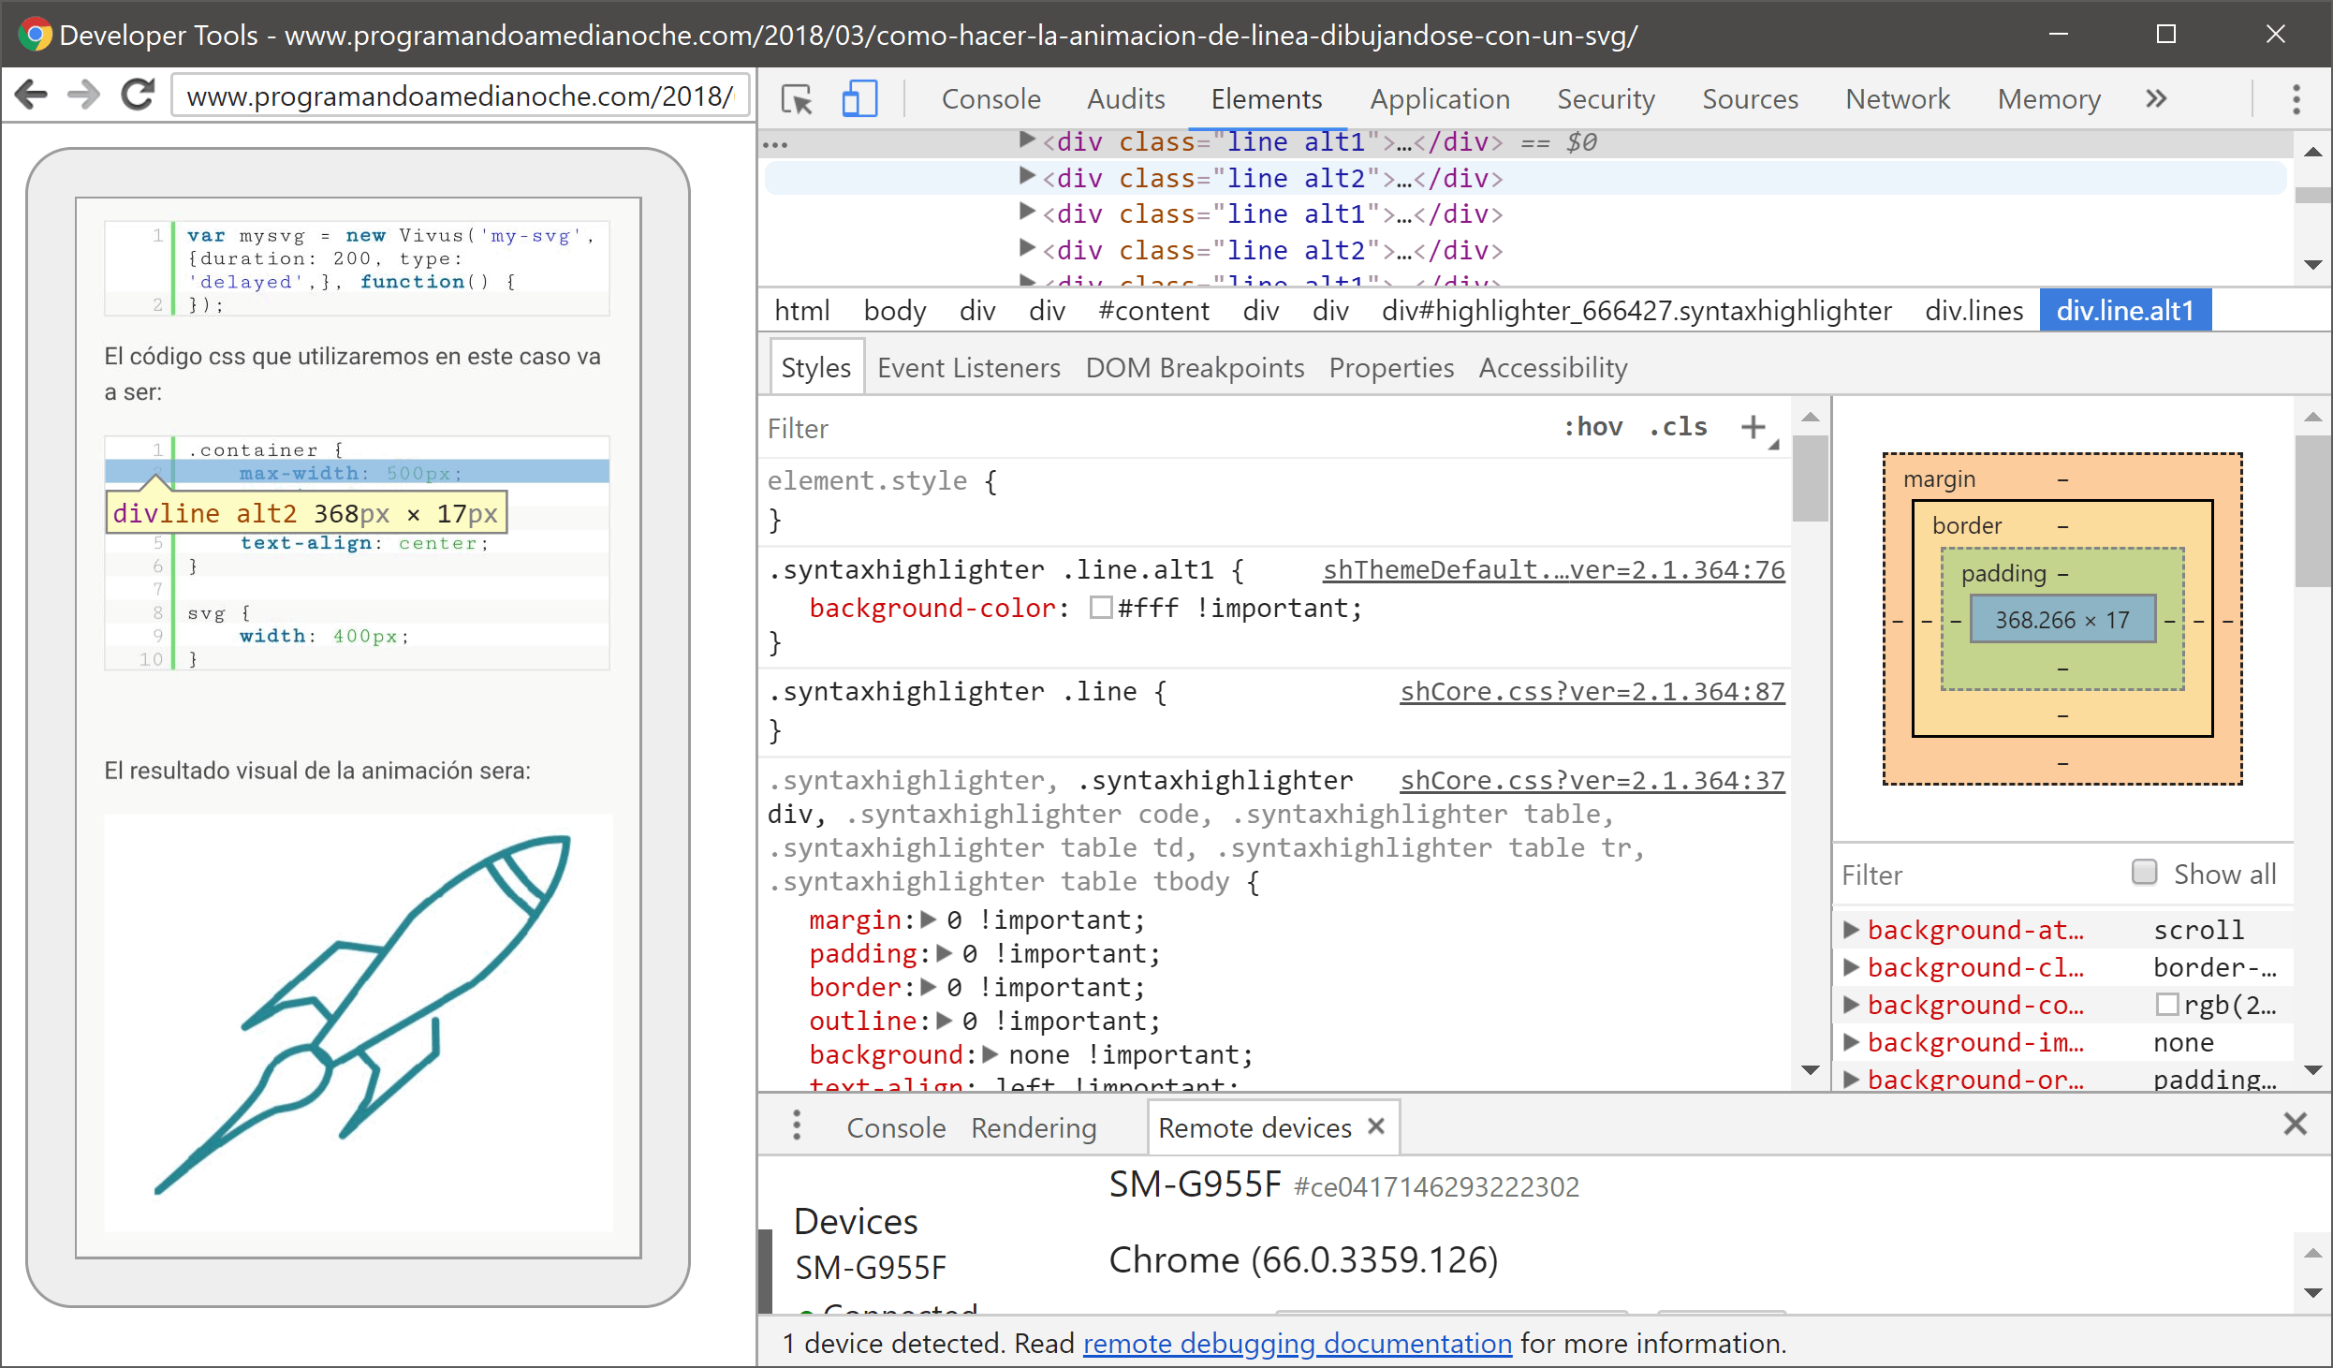This screenshot has width=2333, height=1368.
Task: Reload the page with refresh icon
Action: pyautogui.click(x=139, y=96)
